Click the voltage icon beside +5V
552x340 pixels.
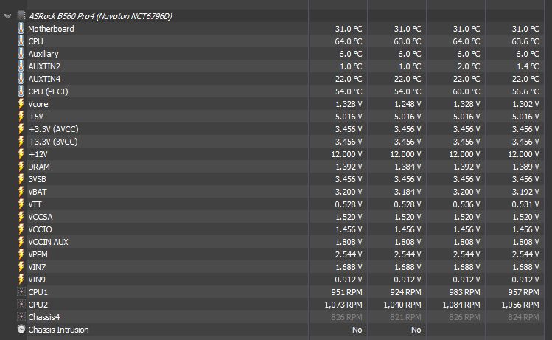tap(21, 117)
